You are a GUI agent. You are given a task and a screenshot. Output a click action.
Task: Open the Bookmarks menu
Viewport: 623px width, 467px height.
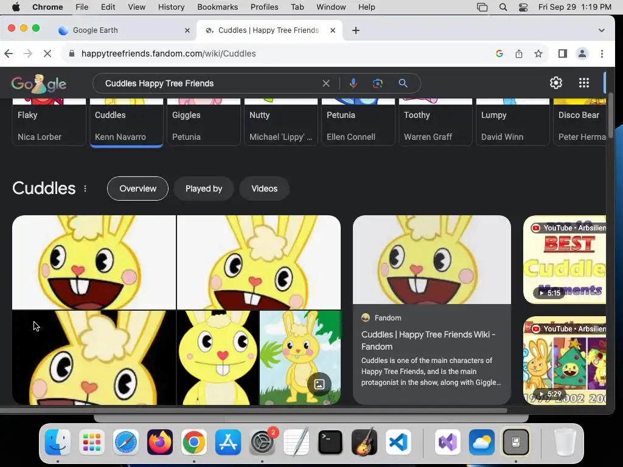(217, 7)
